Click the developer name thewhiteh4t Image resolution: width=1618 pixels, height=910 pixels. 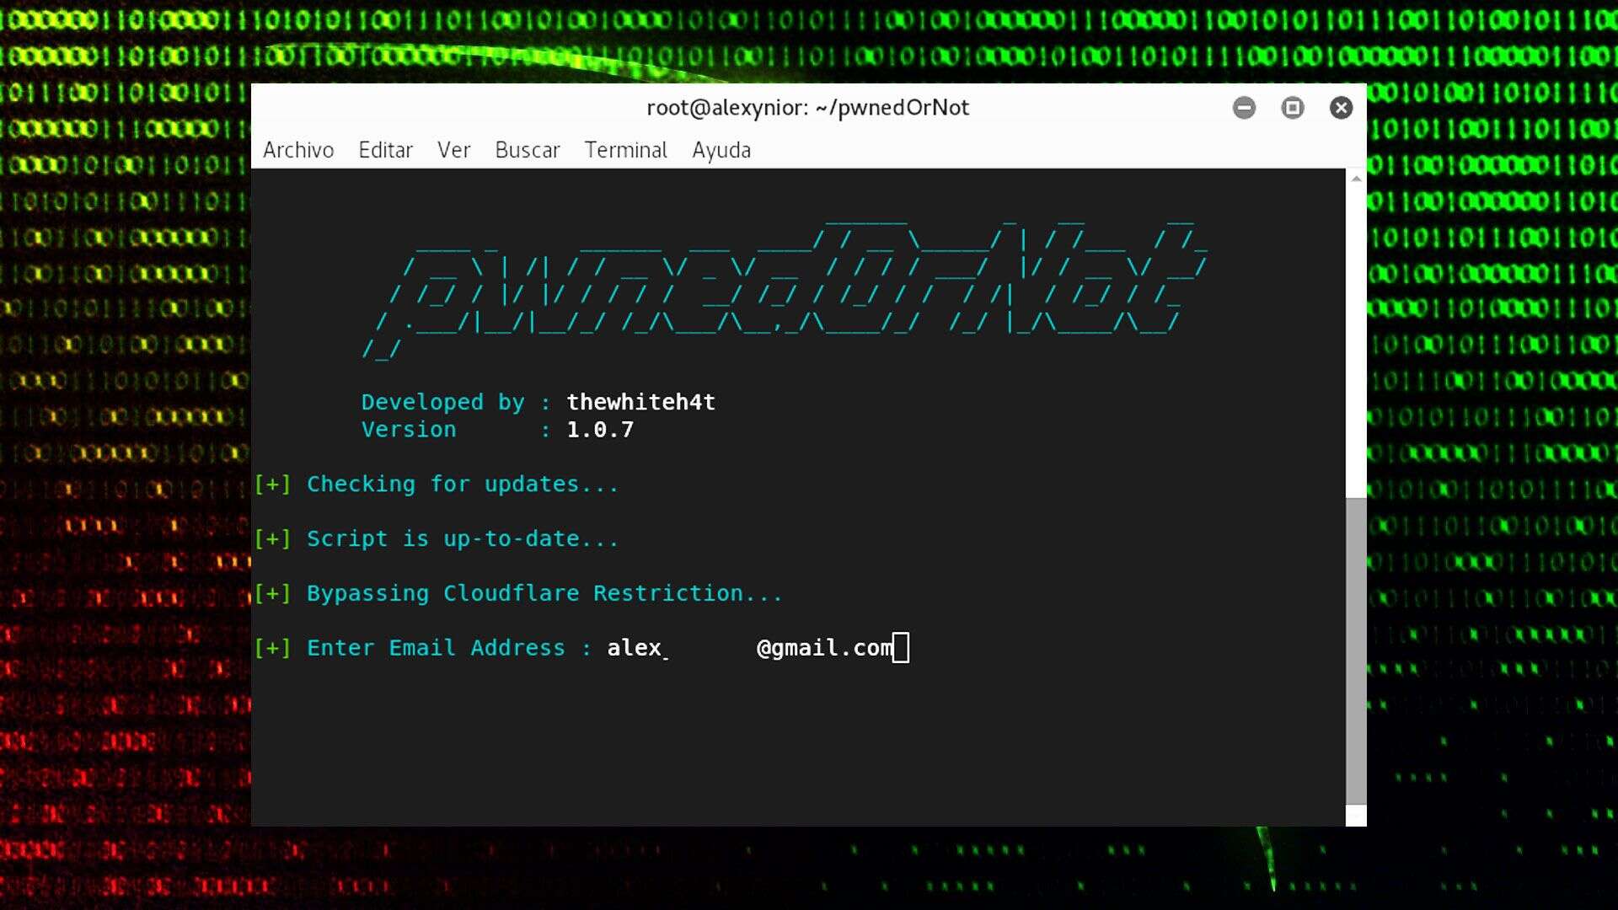coord(641,403)
